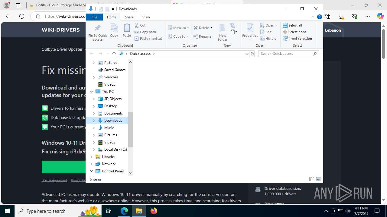Switch to the Home ribbon tab
Image resolution: width=387 pixels, height=217 pixels.
[111, 17]
